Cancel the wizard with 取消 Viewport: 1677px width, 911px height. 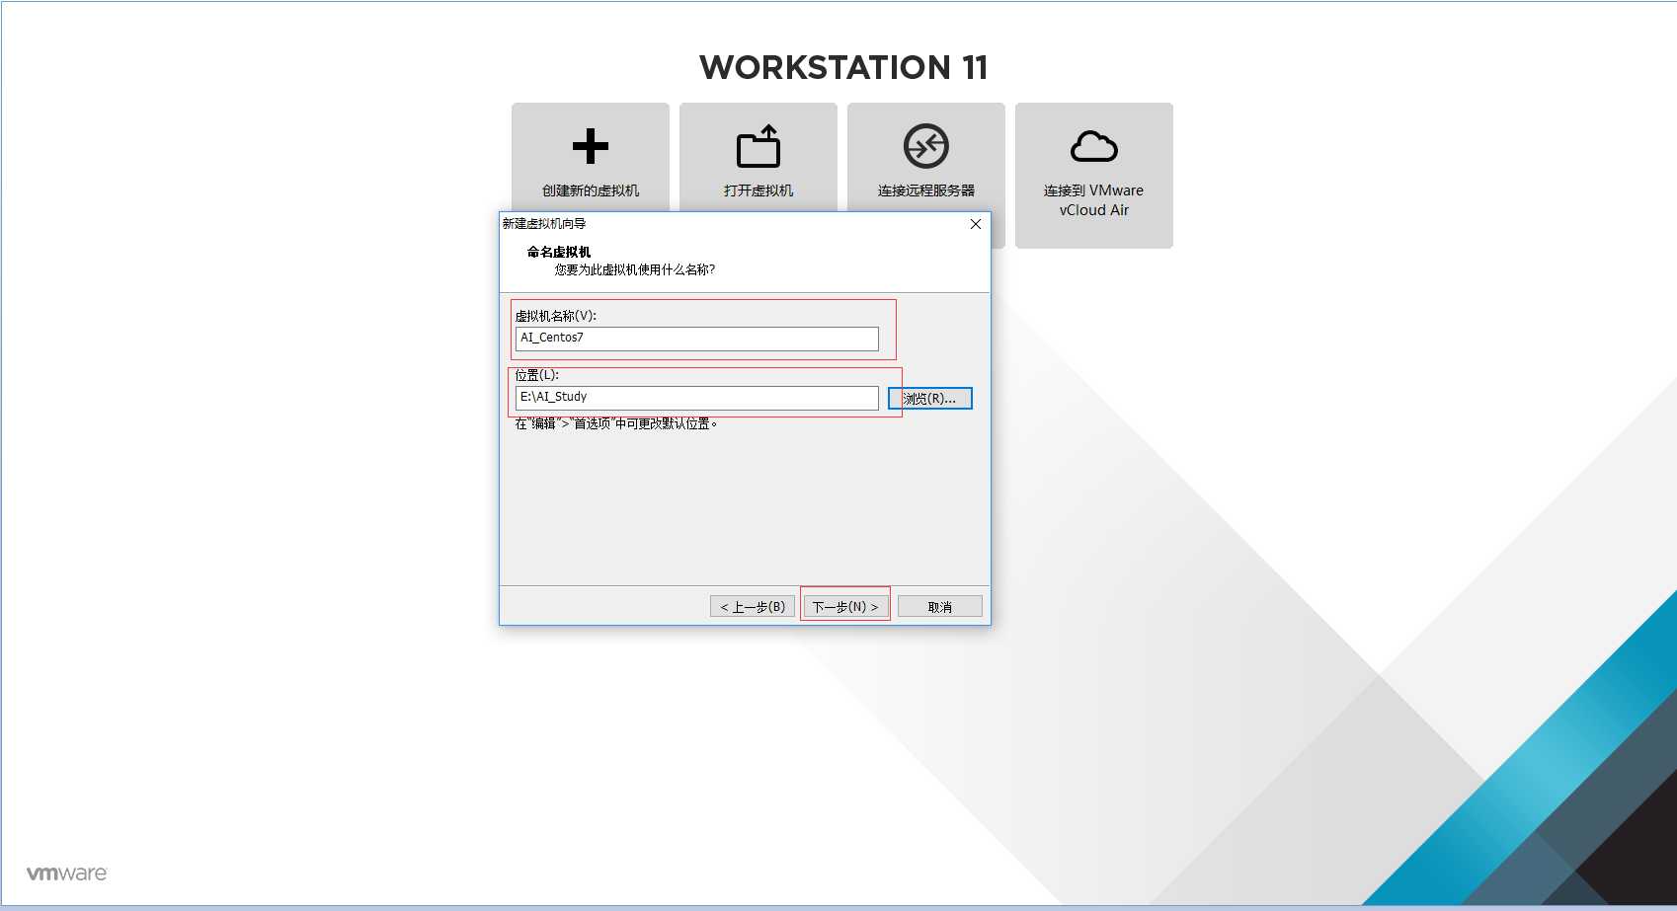(x=940, y=606)
